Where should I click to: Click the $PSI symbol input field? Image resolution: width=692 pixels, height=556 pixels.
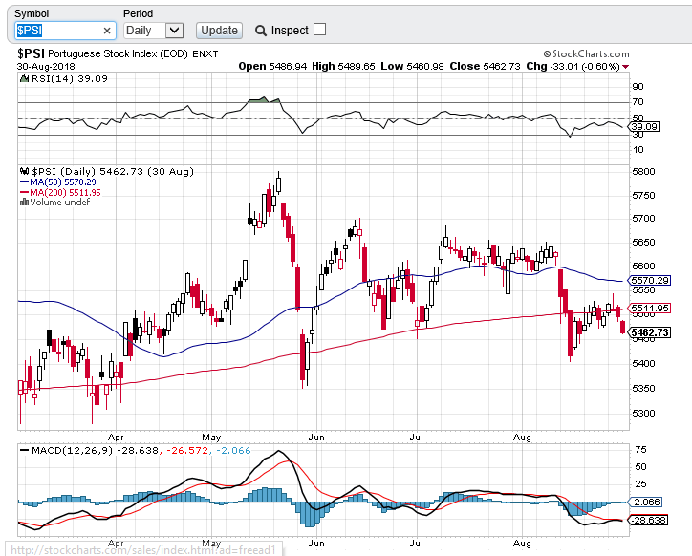[x=65, y=31]
